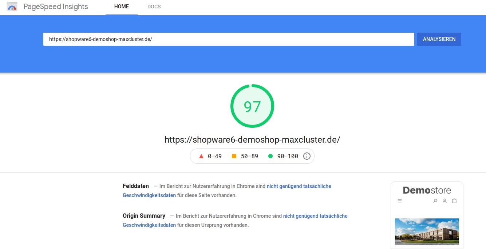The height and width of the screenshot is (249, 486).
Task: Focus the URL input field
Action: pyautogui.click(x=229, y=39)
